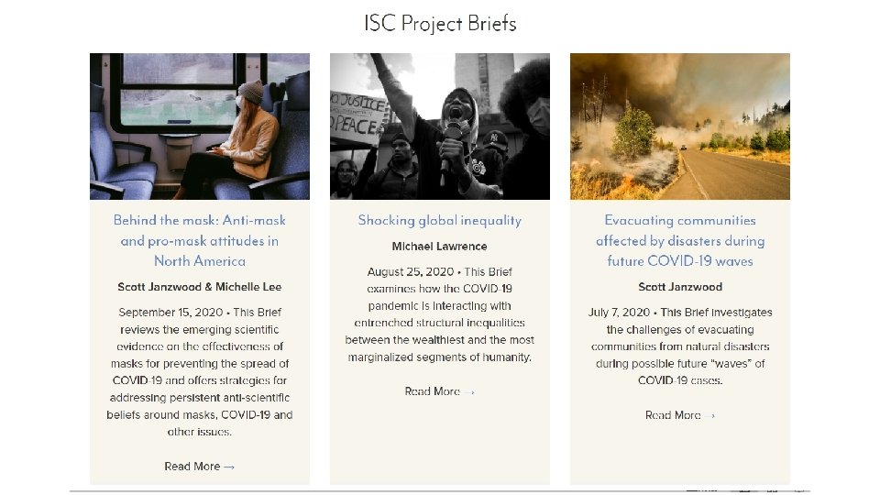
Task: Open the 'Shocking global inequality' title link
Action: click(440, 220)
